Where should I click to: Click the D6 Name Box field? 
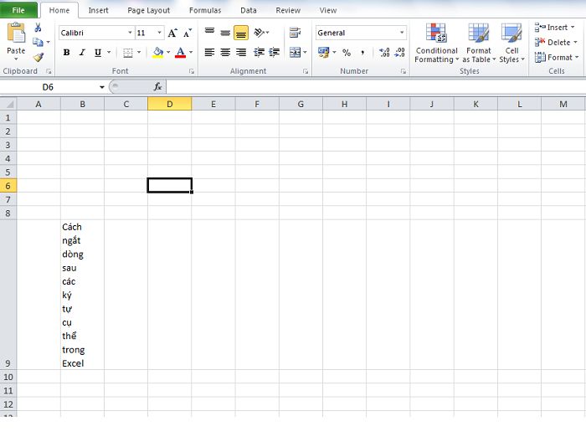click(x=49, y=87)
